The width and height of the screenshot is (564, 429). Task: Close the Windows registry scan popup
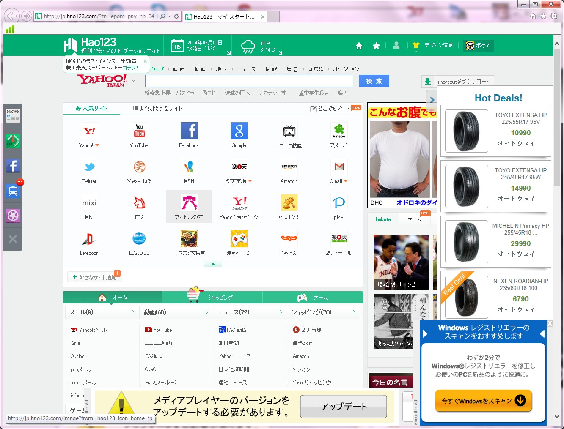coord(550,323)
